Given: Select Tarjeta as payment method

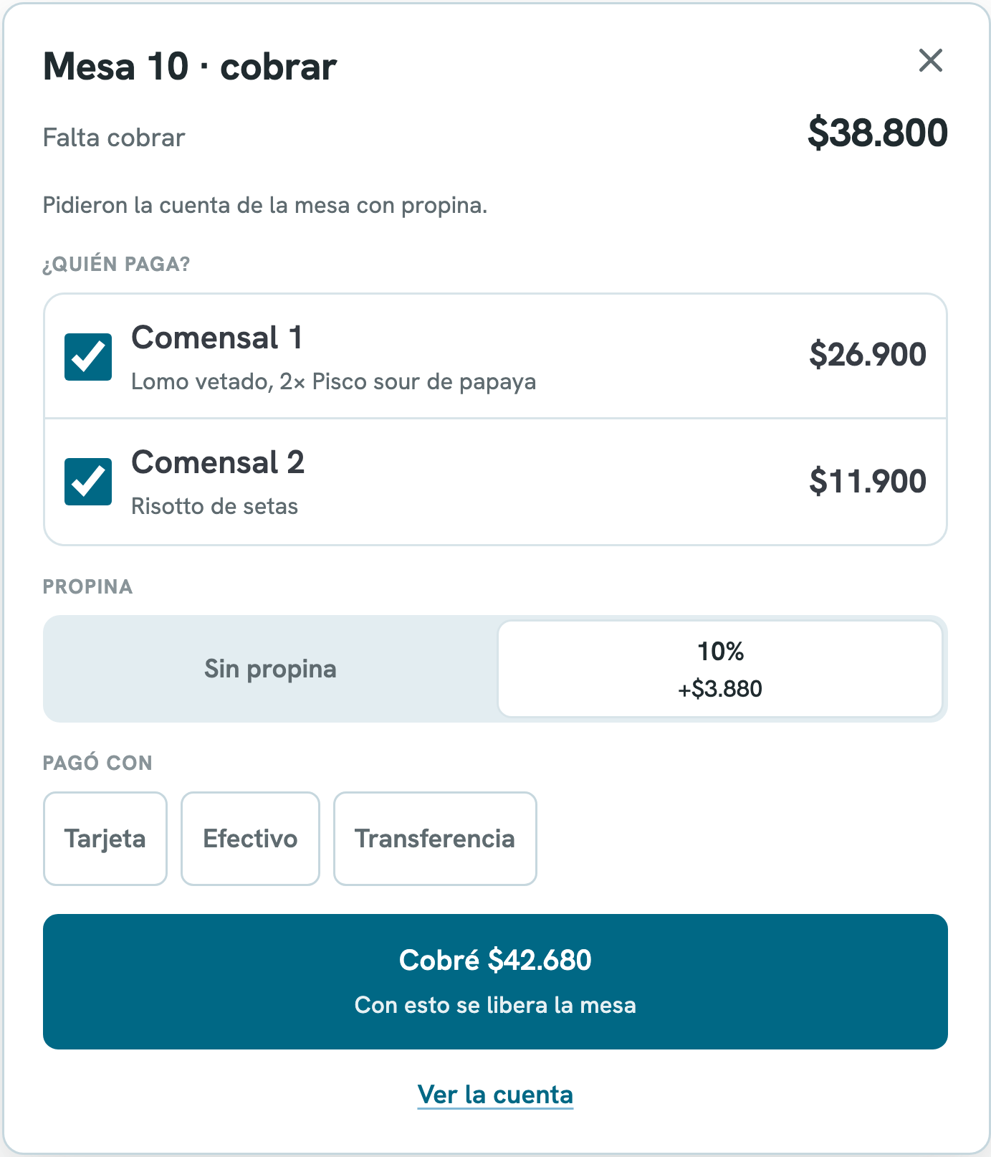Looking at the screenshot, I should coord(105,839).
